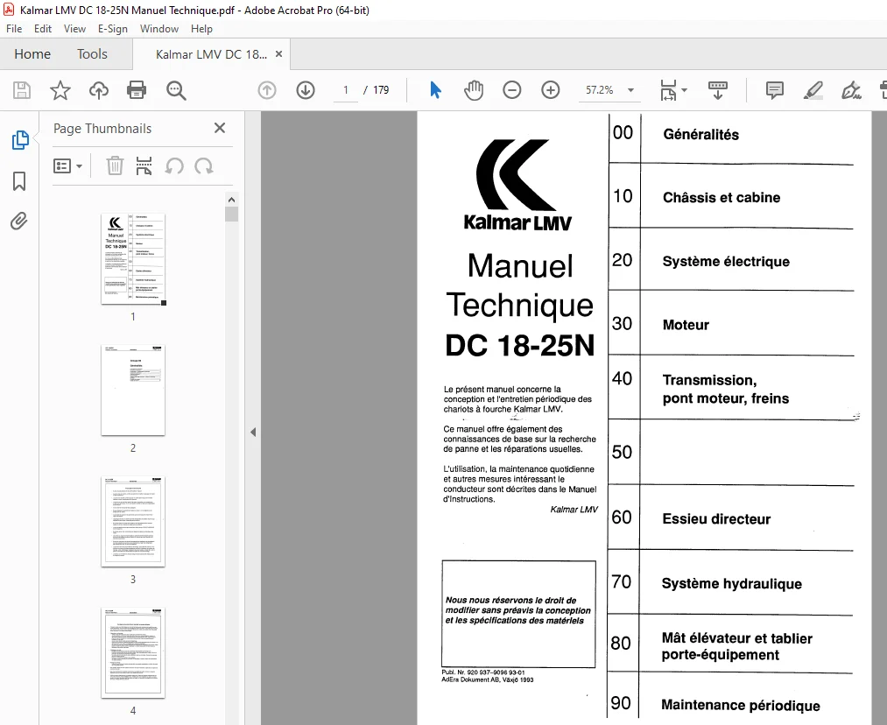This screenshot has width=887, height=725.
Task: Zoom in with plus button
Action: click(551, 90)
